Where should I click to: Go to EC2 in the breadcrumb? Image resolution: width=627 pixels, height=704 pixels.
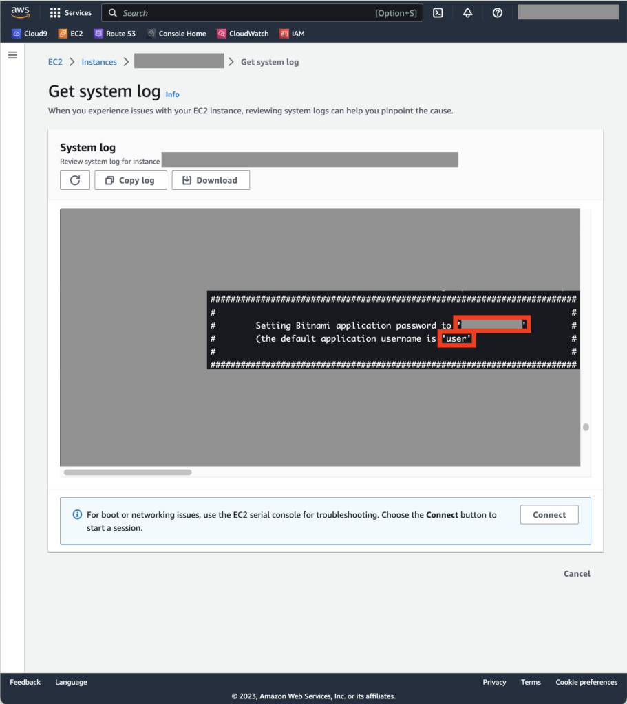(x=55, y=62)
